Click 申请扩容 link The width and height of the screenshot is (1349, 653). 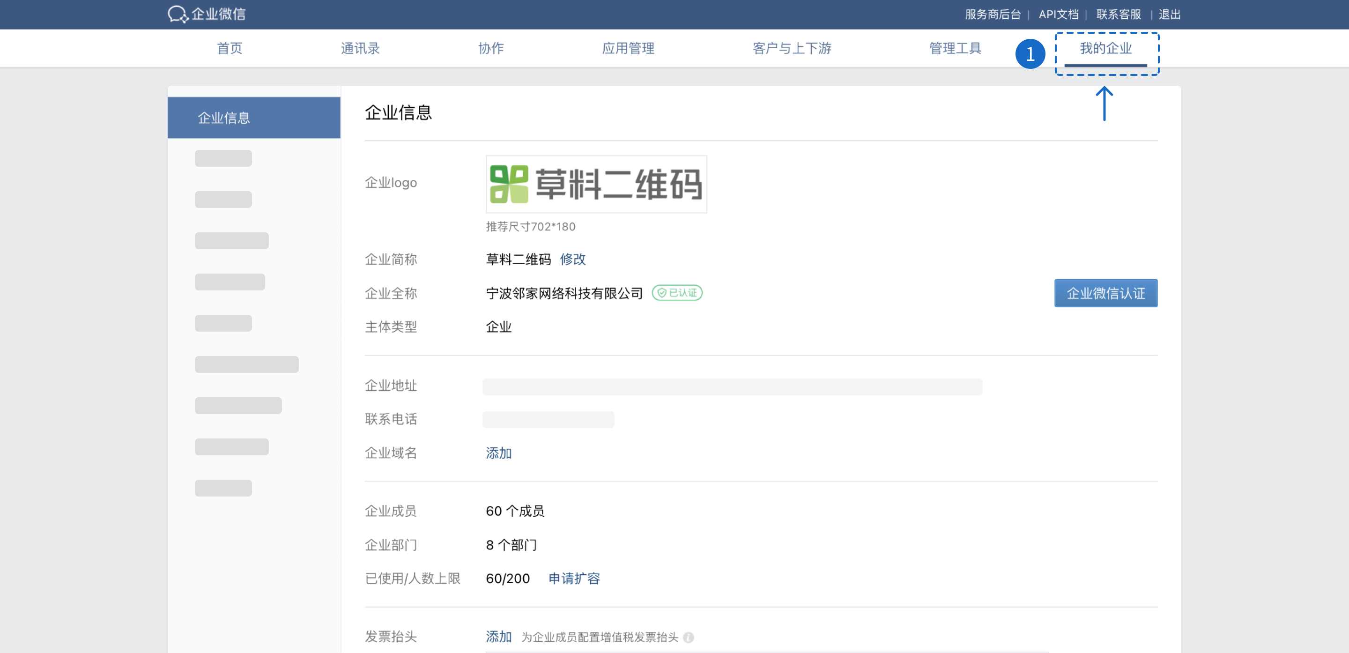(x=574, y=578)
